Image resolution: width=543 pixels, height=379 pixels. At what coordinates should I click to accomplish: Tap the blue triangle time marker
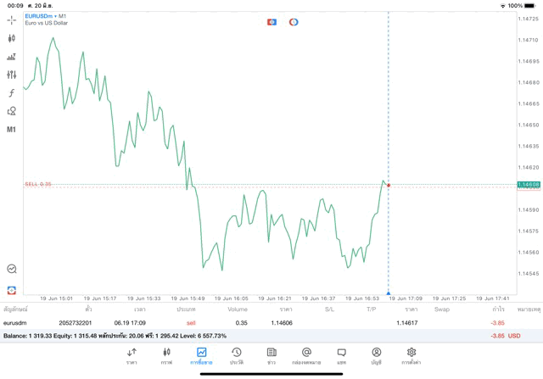click(389, 293)
